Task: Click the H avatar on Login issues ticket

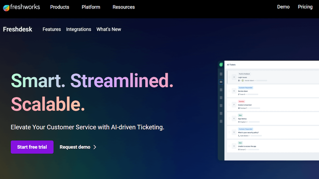Action: coord(234,77)
